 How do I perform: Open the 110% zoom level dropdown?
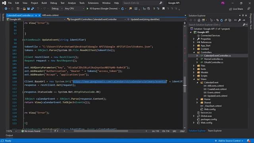coord(16,131)
